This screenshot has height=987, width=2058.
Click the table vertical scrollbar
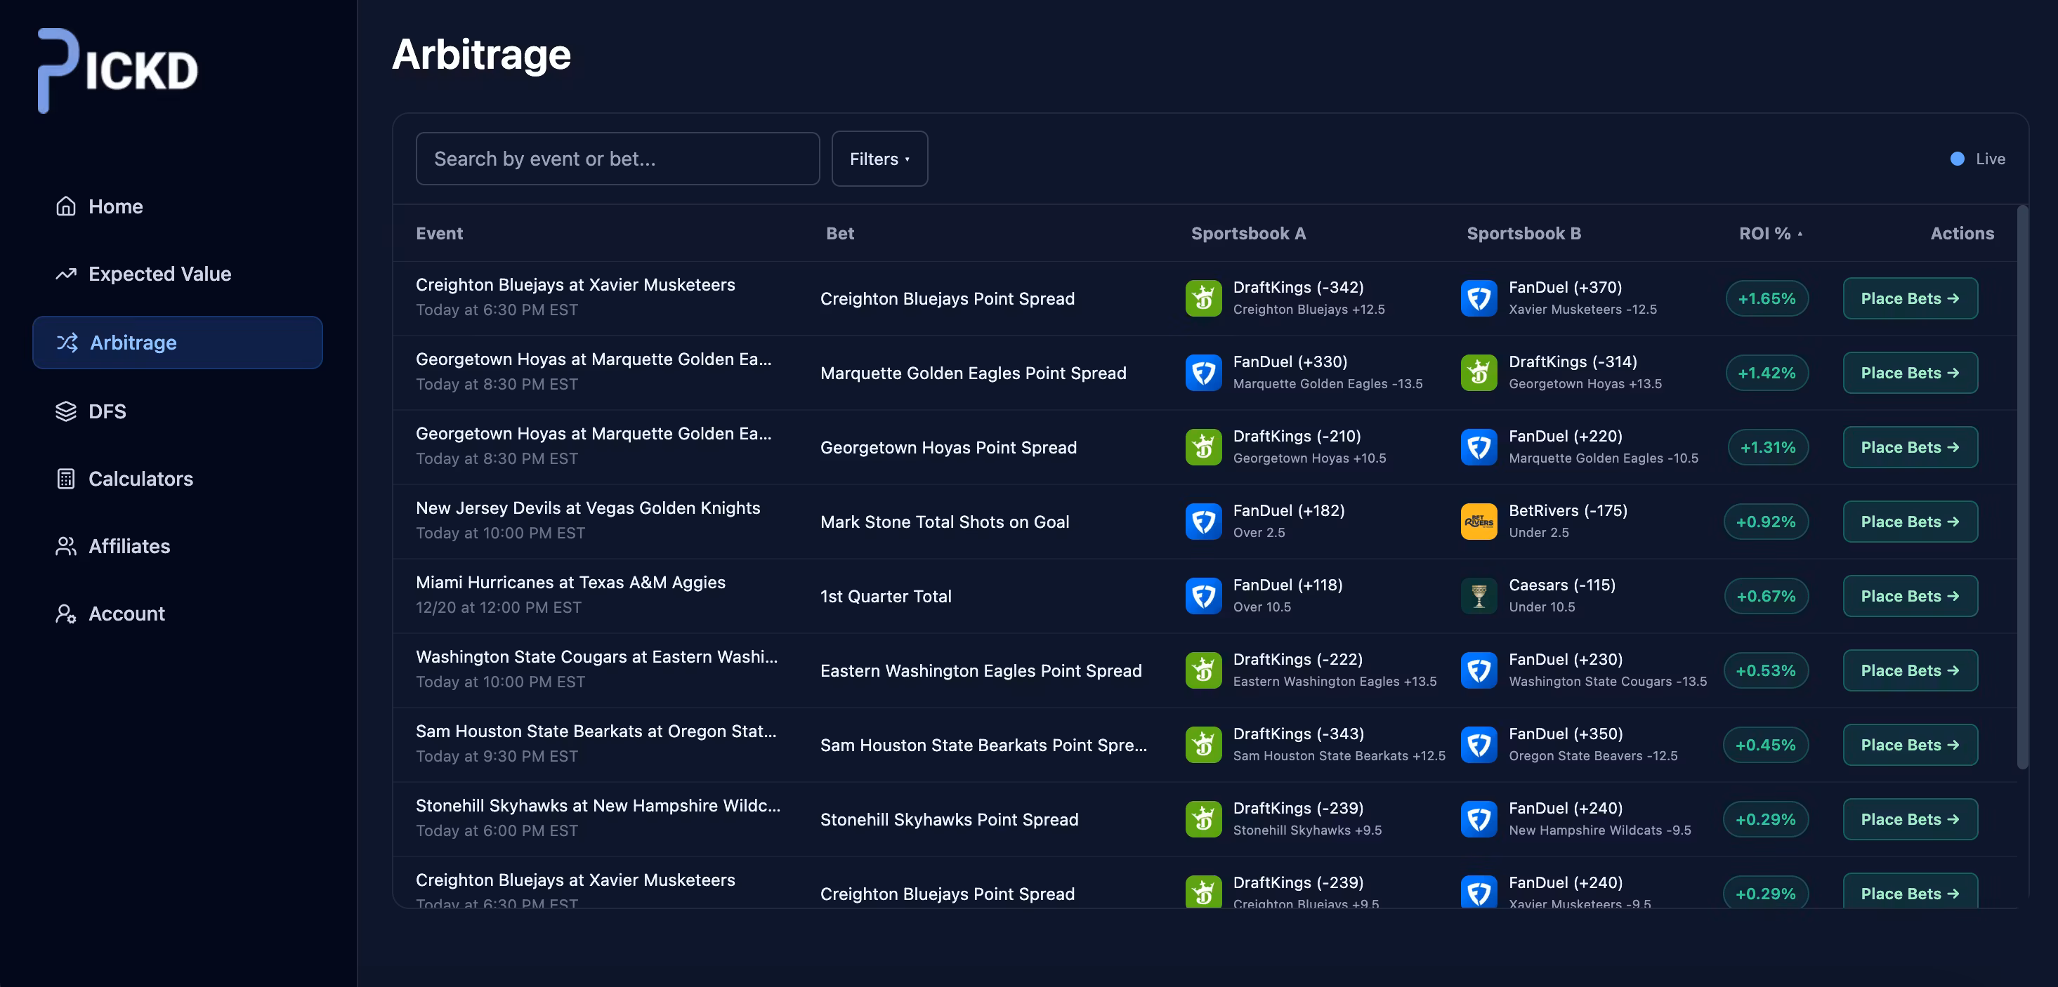2022,487
